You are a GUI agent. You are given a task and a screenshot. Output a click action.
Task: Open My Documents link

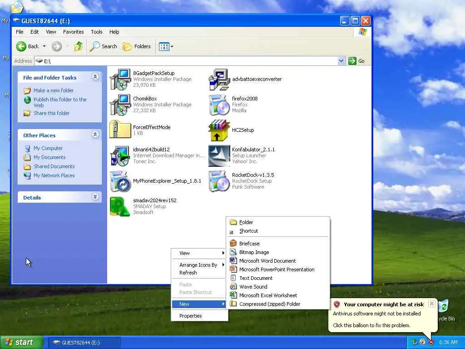click(x=49, y=157)
